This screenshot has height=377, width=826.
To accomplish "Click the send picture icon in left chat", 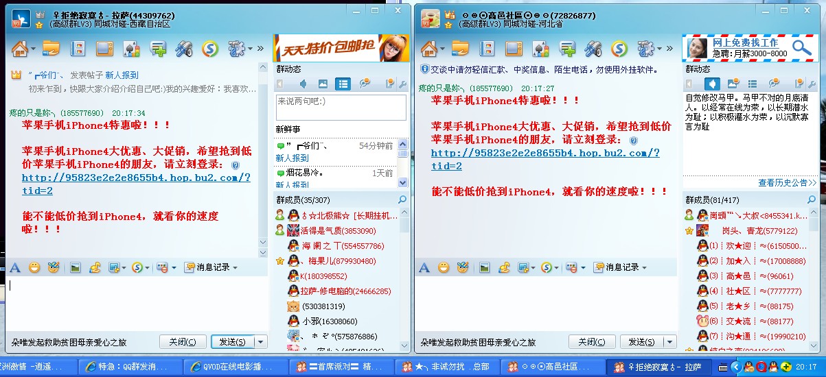I will click(75, 267).
